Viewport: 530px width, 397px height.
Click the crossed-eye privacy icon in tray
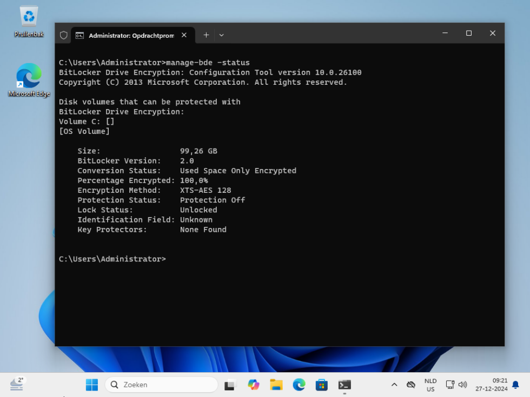(412, 385)
